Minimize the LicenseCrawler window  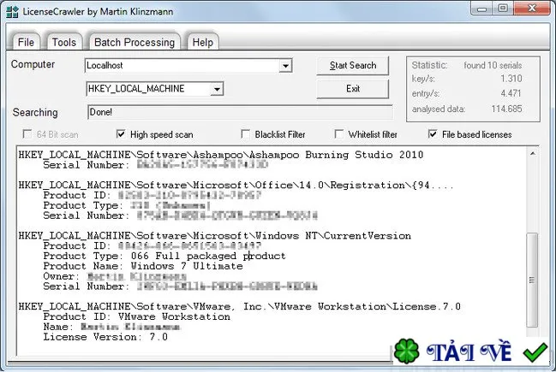(481, 9)
